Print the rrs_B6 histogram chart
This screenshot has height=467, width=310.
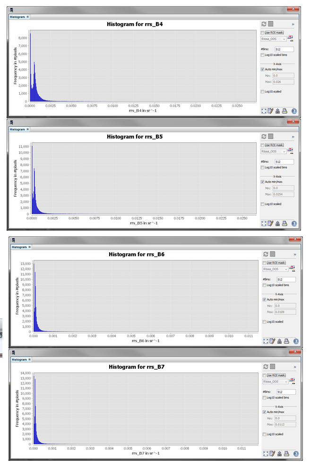[x=287, y=341]
